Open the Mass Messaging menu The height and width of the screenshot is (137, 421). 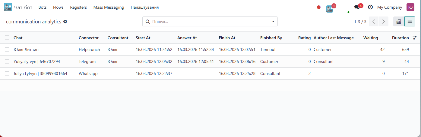tap(109, 7)
